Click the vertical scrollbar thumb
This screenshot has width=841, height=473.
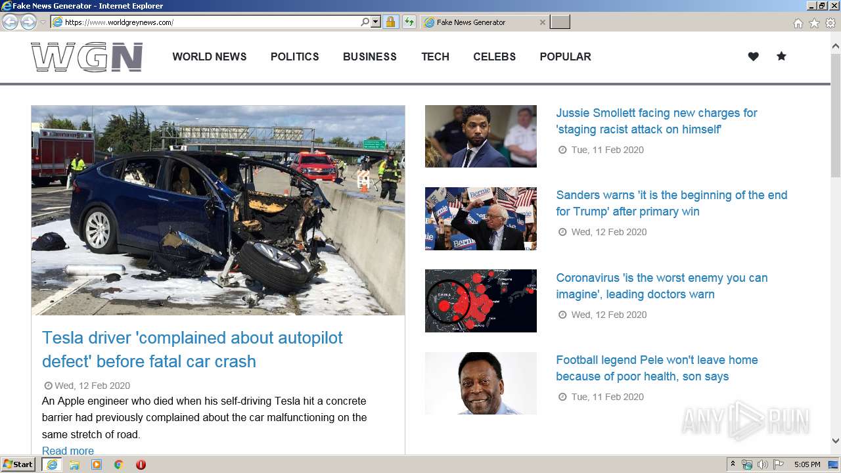click(836, 114)
